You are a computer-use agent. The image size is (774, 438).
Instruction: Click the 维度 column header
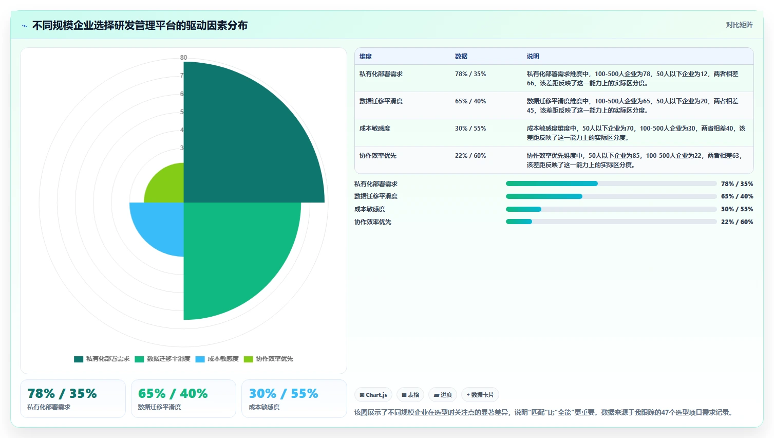(366, 57)
